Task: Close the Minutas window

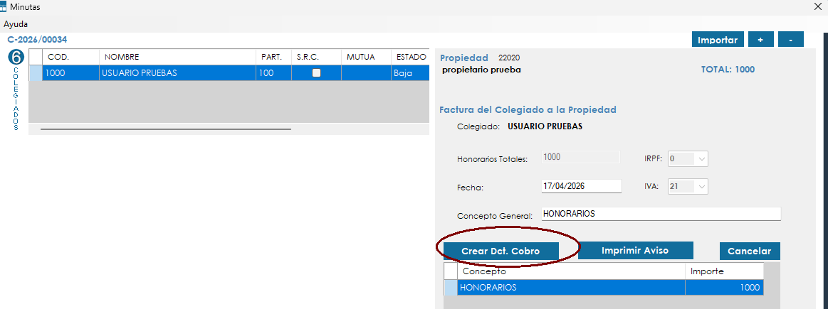Action: tap(817, 6)
